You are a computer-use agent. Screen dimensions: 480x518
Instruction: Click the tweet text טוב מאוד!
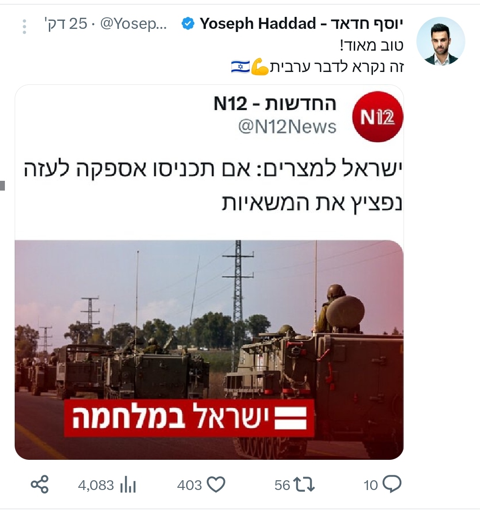pyautogui.click(x=372, y=46)
